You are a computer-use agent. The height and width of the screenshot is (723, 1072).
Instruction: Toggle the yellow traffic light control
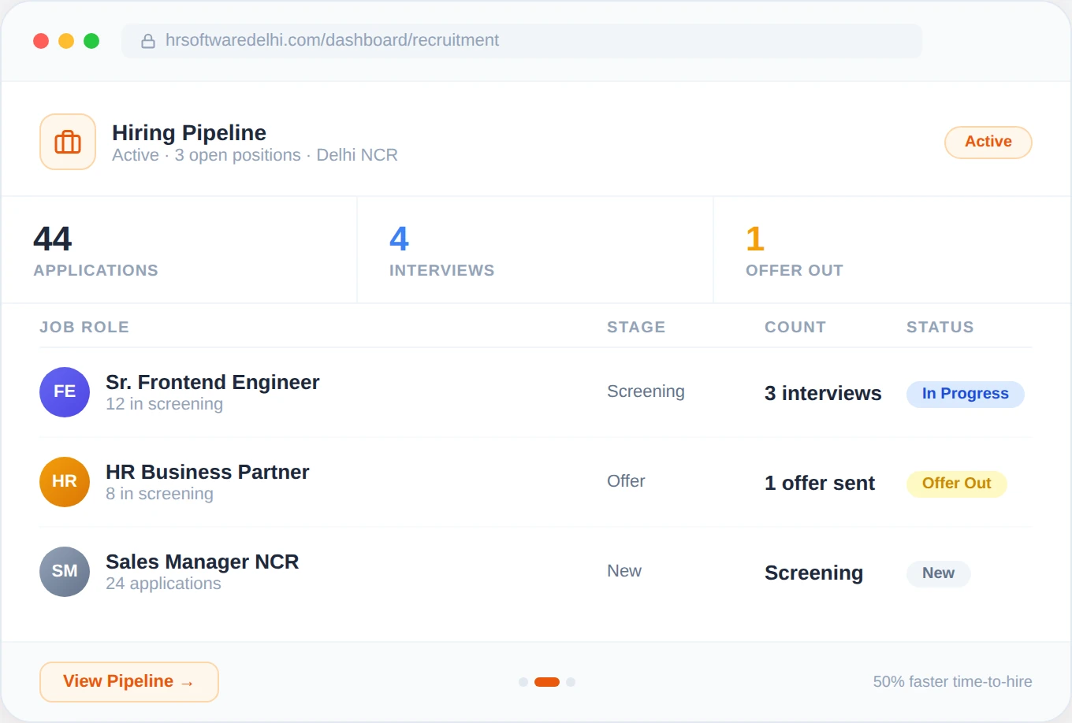point(66,40)
